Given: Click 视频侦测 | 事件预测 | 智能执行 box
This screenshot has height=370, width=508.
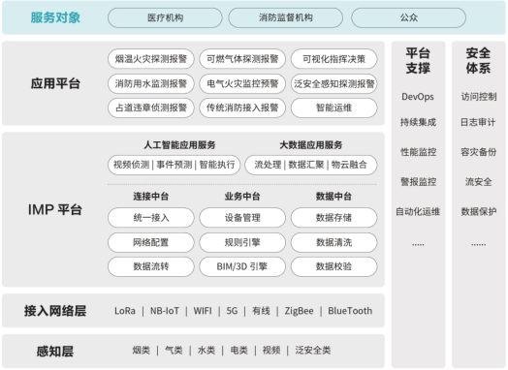Looking at the screenshot, I should pos(174,165).
